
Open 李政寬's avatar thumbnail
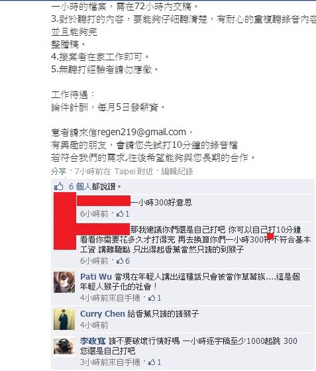point(64,346)
